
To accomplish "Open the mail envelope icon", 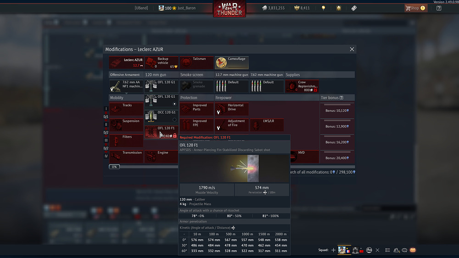I will 413,250.
